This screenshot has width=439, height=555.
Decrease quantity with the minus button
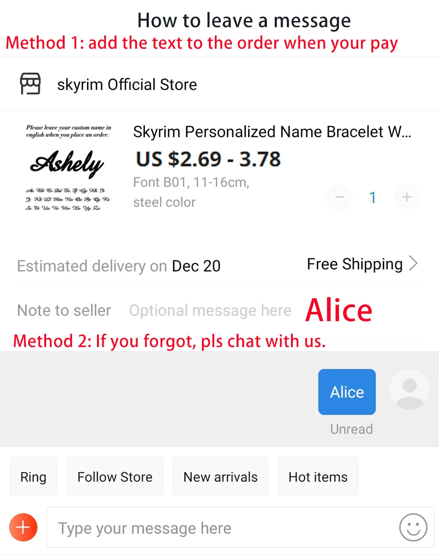(x=339, y=197)
